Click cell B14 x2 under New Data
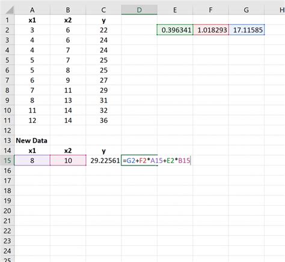The height and width of the screenshot is (262, 285). (68, 150)
